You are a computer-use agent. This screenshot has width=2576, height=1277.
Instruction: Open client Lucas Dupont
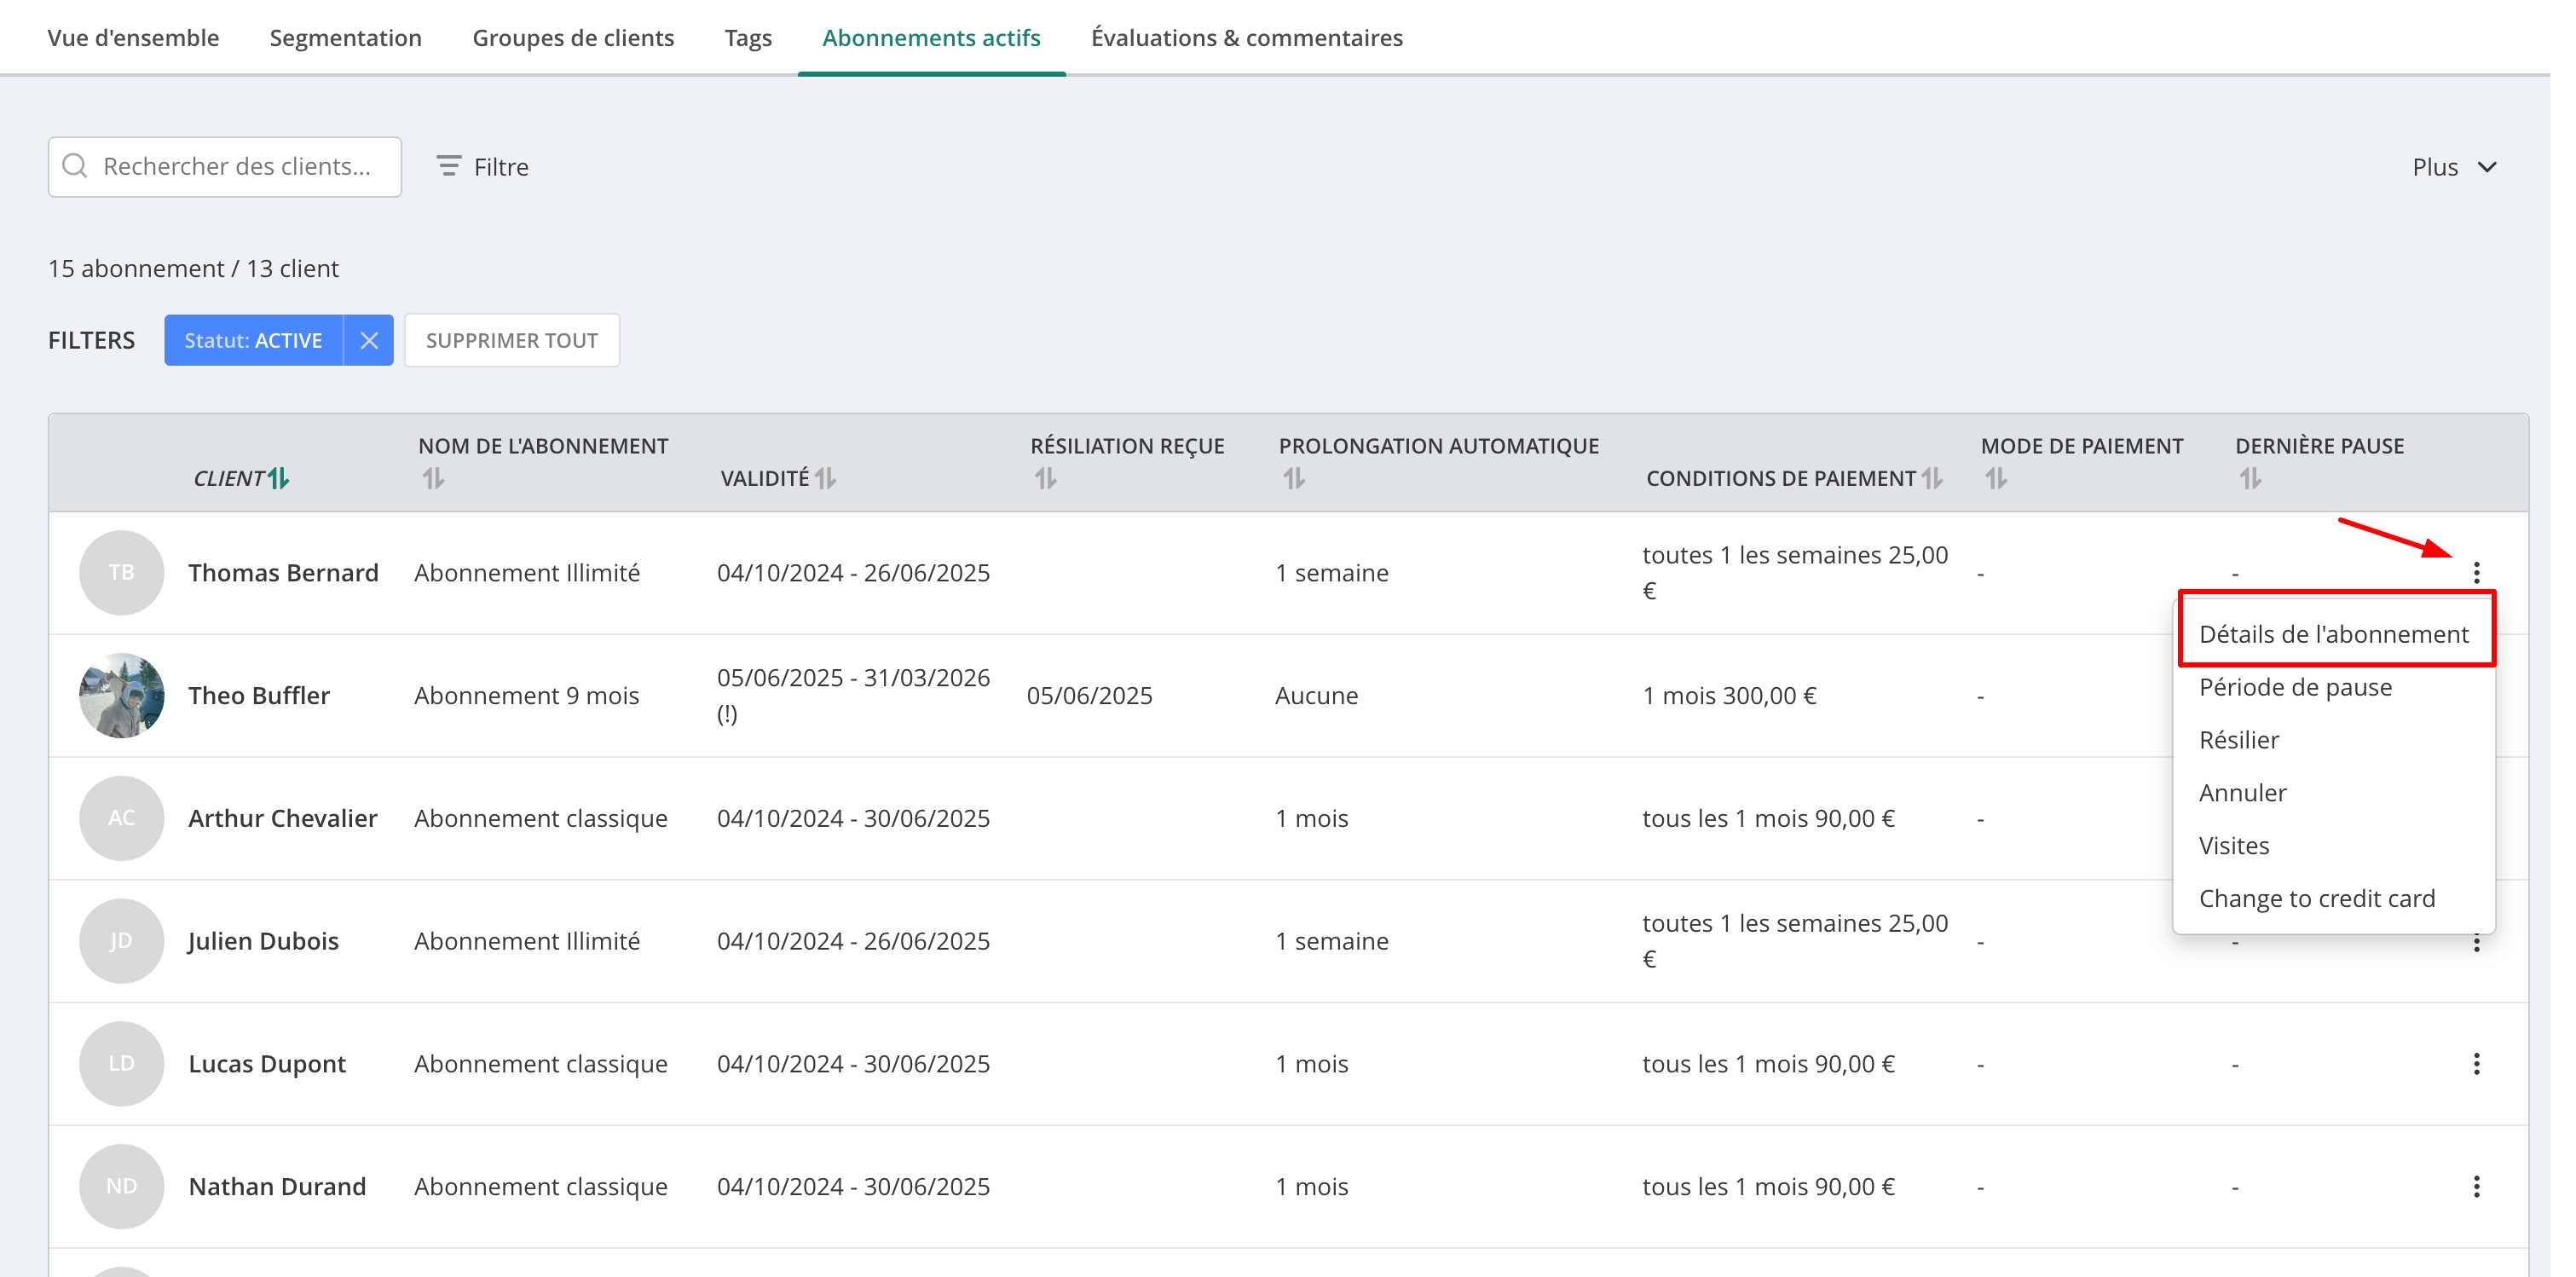tap(267, 1064)
